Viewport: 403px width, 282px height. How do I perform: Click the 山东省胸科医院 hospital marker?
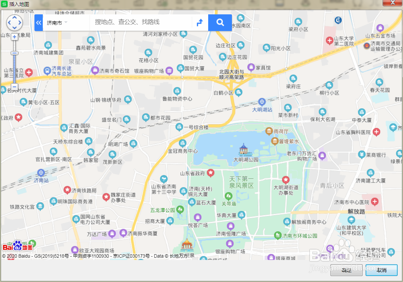(376, 132)
